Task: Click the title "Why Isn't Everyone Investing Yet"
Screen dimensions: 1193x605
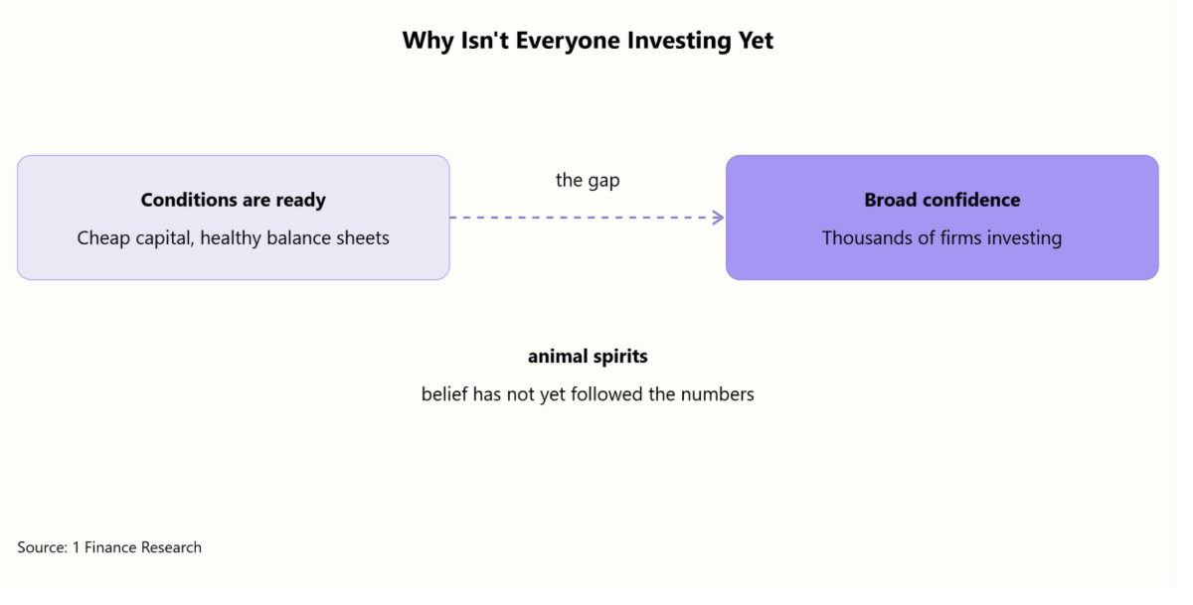Action: [588, 41]
